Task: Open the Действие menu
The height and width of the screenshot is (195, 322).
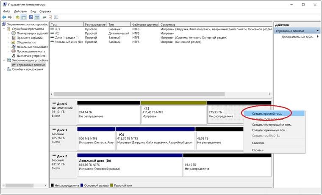Action: click(x=20, y=11)
